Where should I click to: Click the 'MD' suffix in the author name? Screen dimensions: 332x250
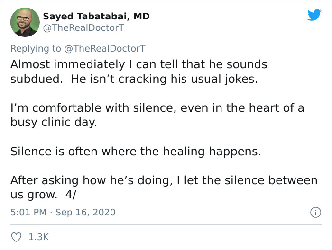(x=141, y=16)
